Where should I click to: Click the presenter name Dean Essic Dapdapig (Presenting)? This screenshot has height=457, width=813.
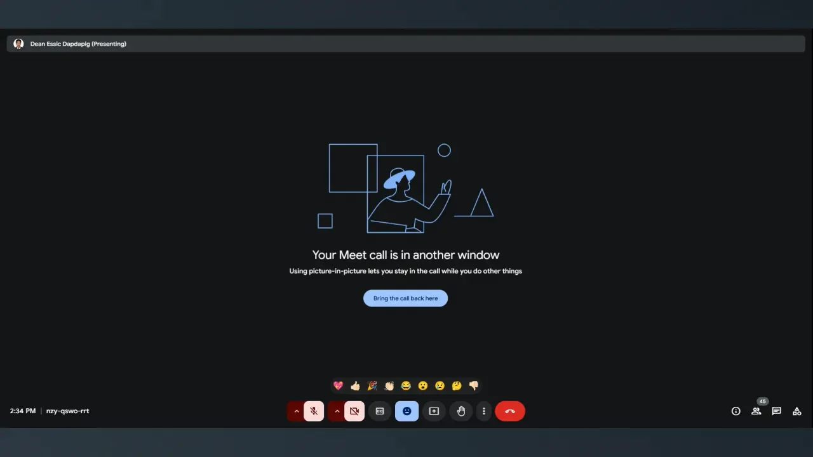78,44
